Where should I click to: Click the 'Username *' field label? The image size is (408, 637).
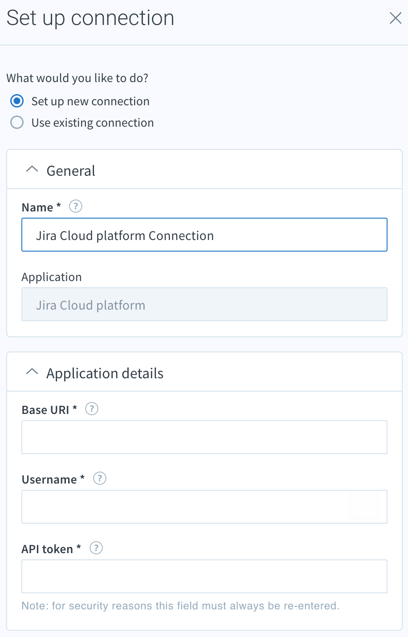point(53,480)
